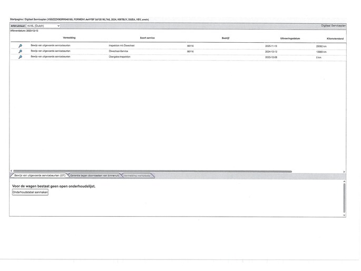Viewport: 361px width, 271px height.
Task: Click right arrow of horizontal table scrollbar
Action: coord(344,171)
